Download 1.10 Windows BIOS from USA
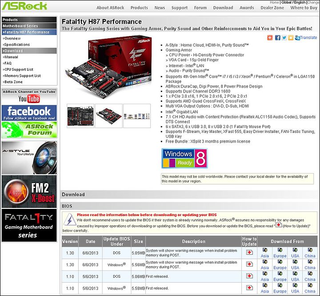This screenshot has height=296, width=320. (295, 288)
